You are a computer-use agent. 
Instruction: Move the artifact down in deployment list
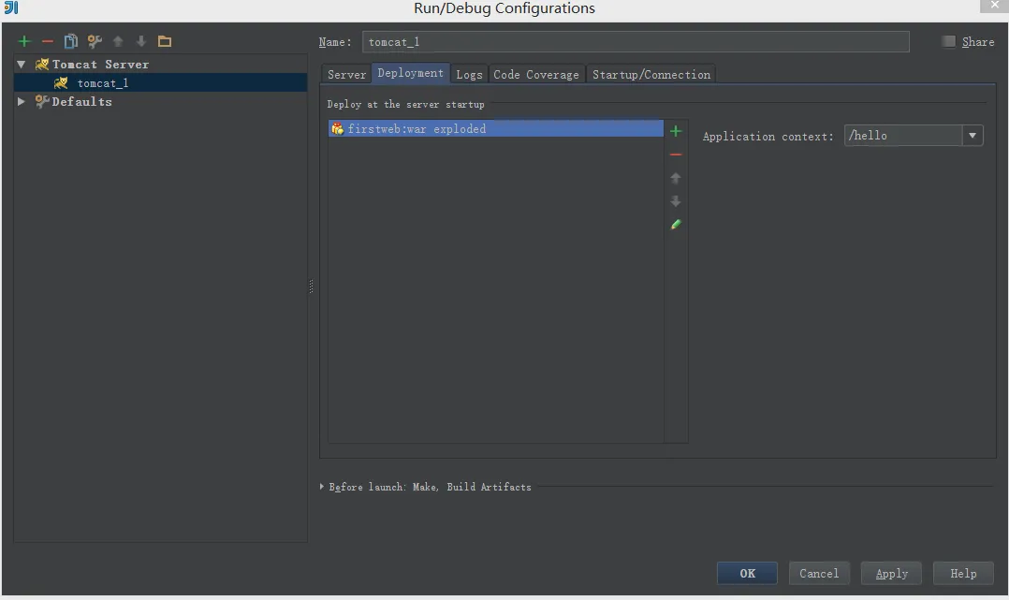tap(676, 201)
